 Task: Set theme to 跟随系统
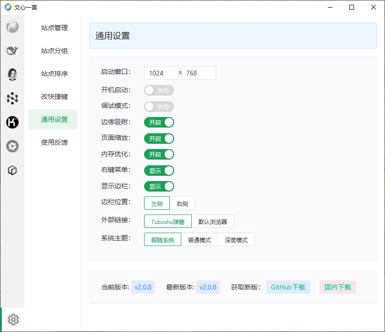click(163, 239)
